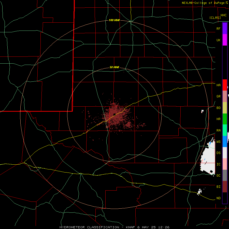Click the red HA legend swatch
Screen dimensions: 229x229
coord(225,85)
